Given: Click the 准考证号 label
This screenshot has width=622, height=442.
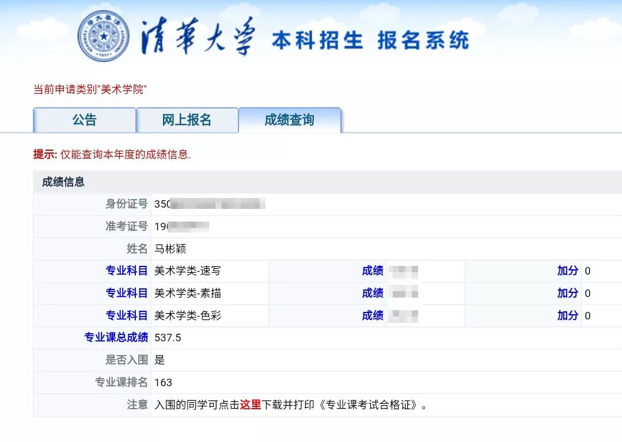Looking at the screenshot, I should point(127,226).
